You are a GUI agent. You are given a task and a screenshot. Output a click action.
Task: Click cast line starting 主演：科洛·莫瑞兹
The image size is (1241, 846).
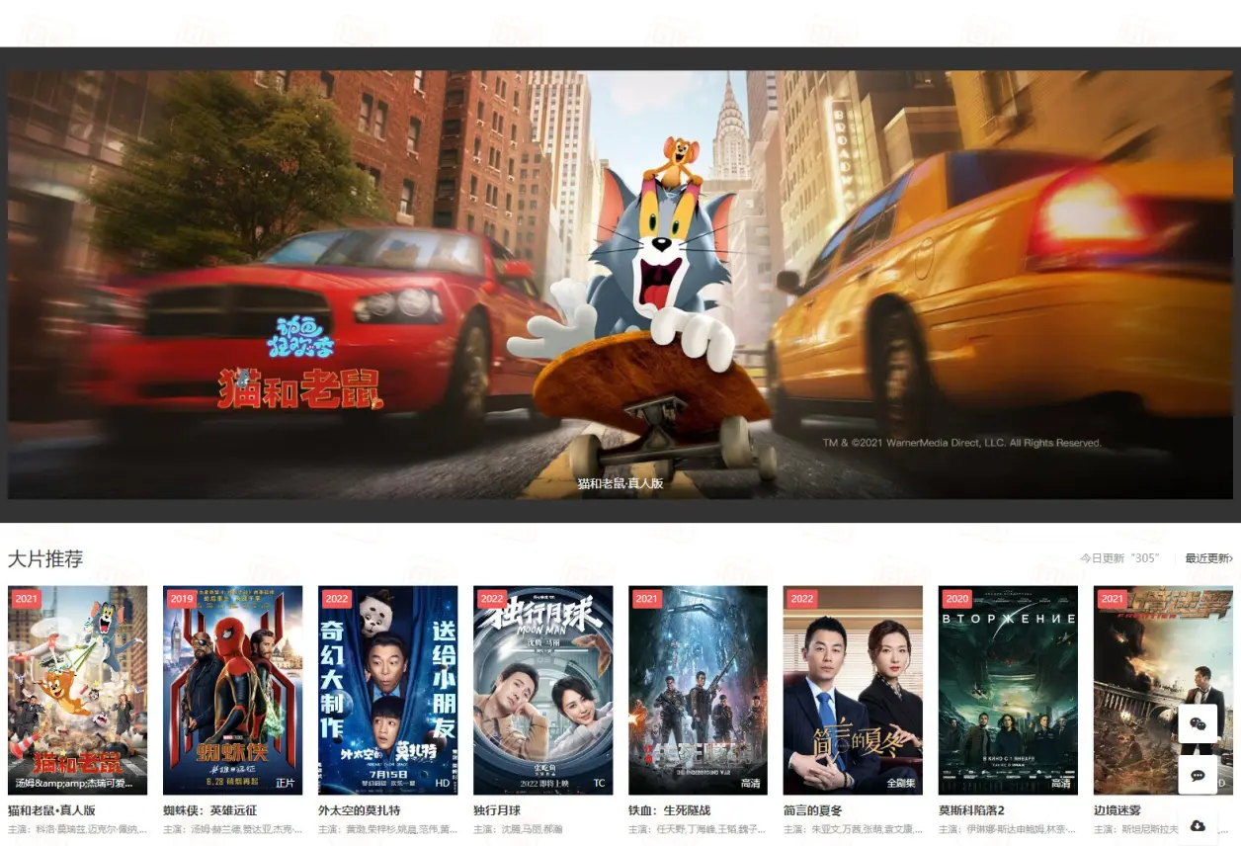(77, 830)
